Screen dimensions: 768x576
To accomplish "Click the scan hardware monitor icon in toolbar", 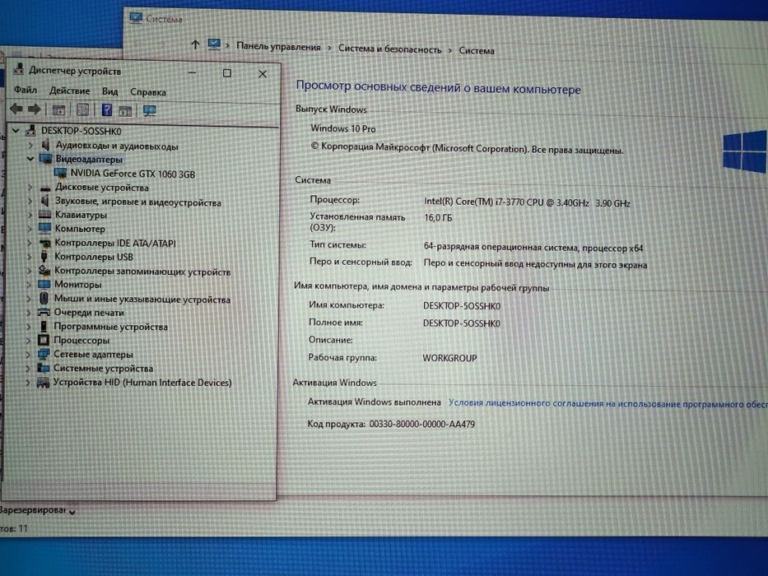I will pyautogui.click(x=149, y=111).
